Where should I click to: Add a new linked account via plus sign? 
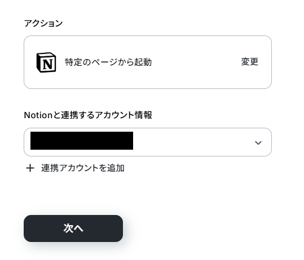(30, 168)
